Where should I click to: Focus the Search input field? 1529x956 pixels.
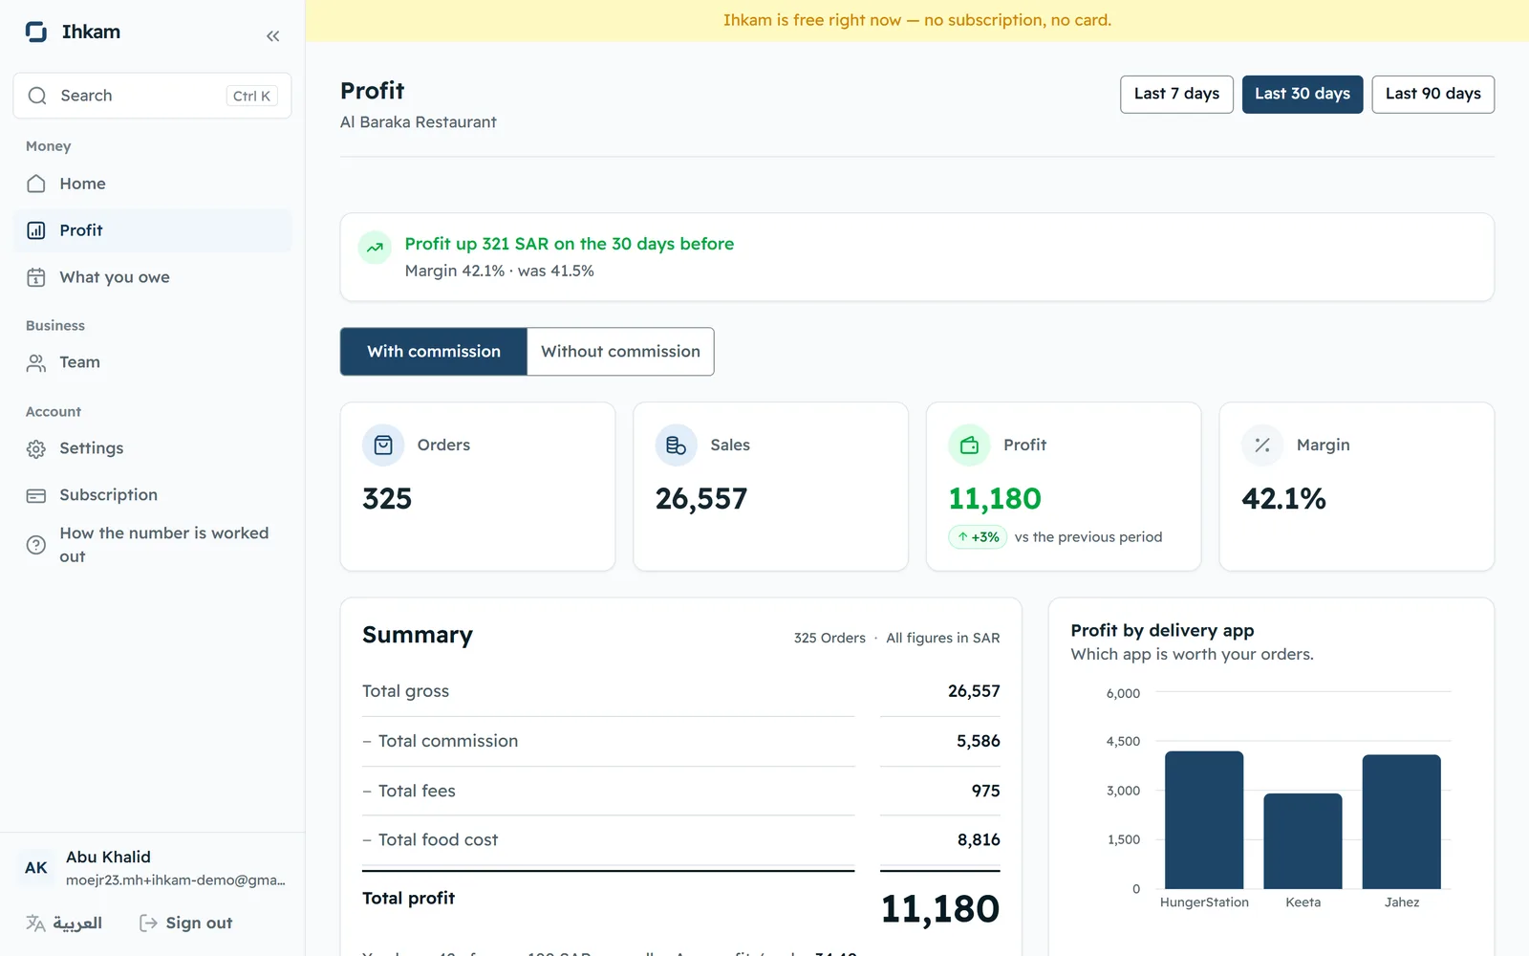coord(153,96)
